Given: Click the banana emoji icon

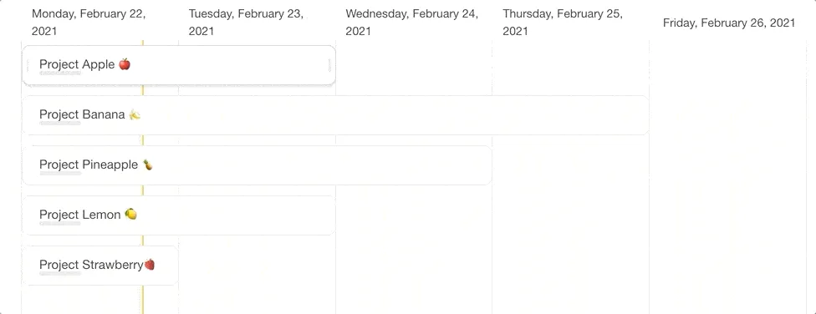Looking at the screenshot, I should tap(135, 114).
